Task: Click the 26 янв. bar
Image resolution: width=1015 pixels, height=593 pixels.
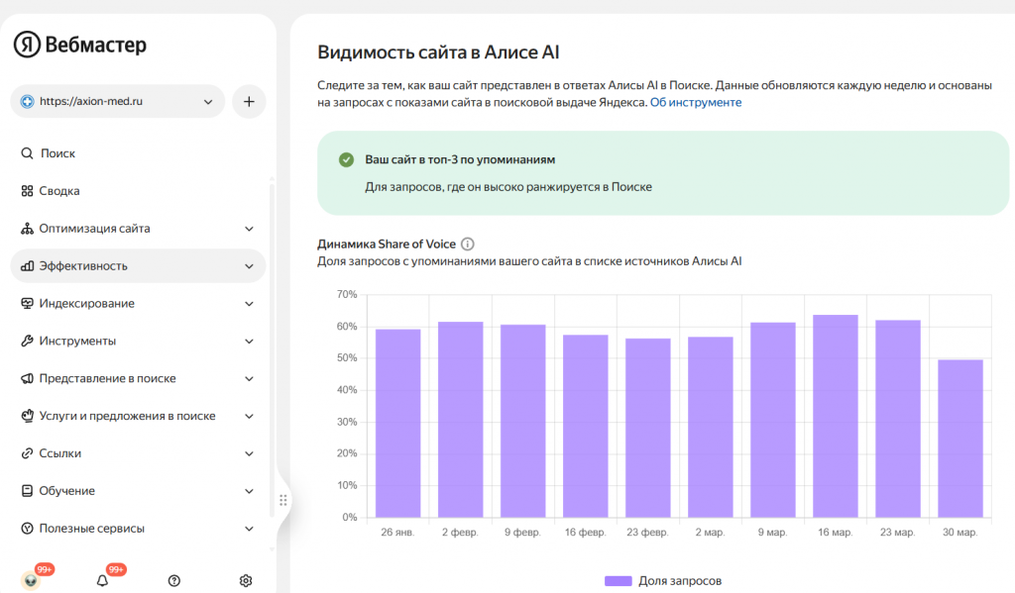Action: (398, 423)
